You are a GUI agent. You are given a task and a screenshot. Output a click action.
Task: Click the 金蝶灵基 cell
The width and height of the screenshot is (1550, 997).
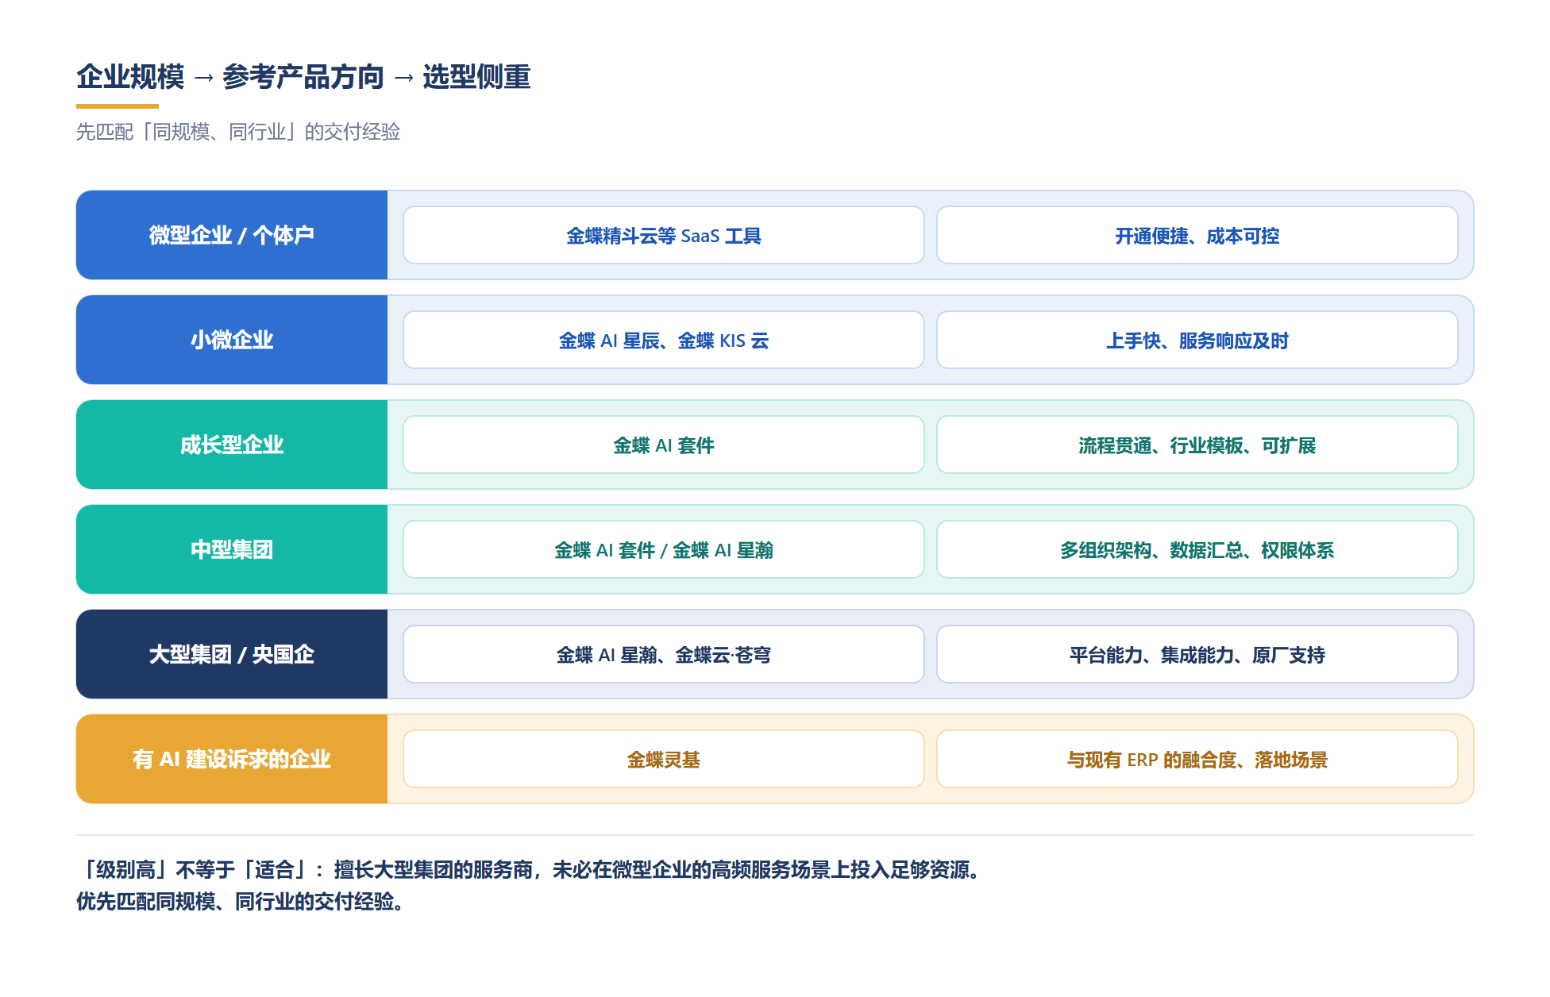[x=664, y=759]
